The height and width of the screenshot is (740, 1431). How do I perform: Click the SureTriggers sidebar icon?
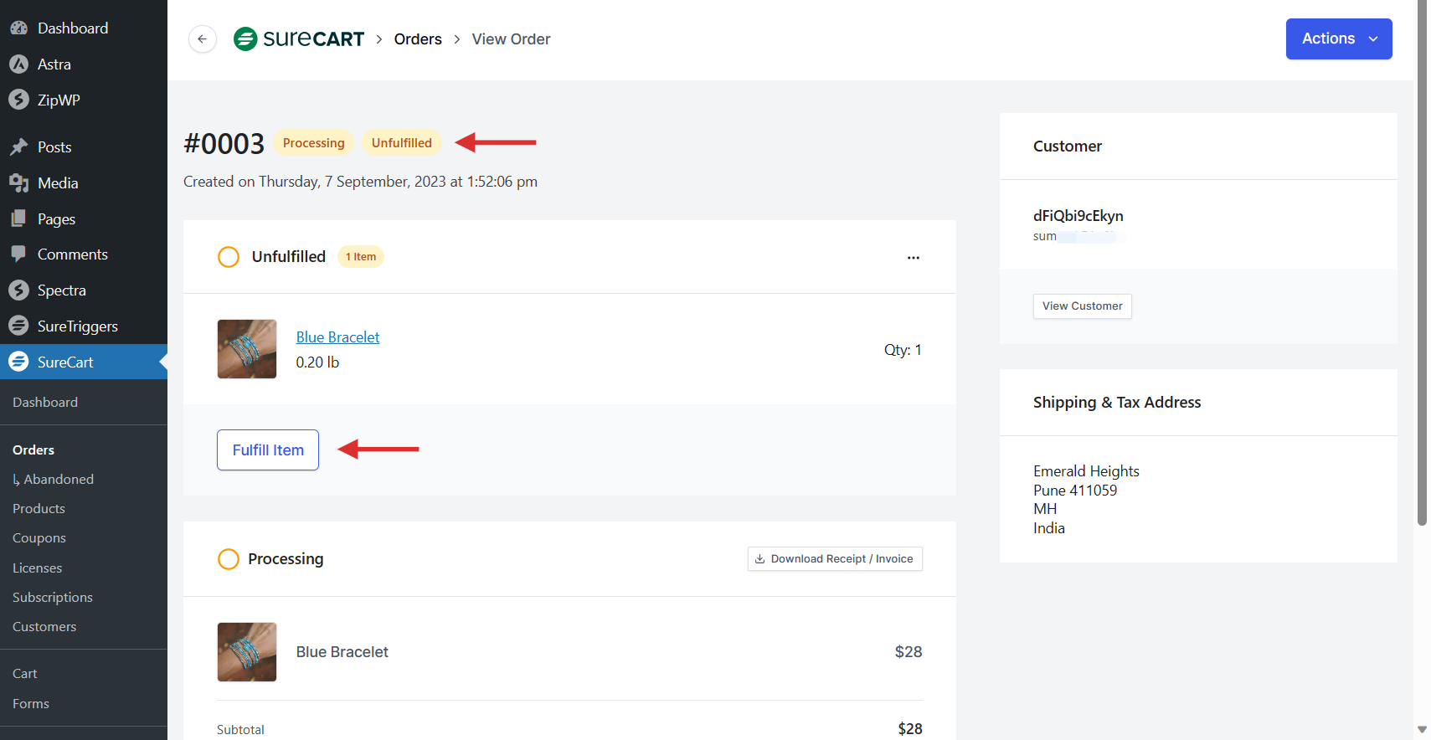coord(18,326)
